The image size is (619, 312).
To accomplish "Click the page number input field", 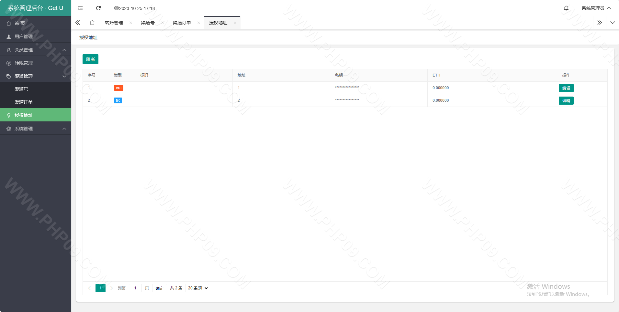I will [x=135, y=288].
